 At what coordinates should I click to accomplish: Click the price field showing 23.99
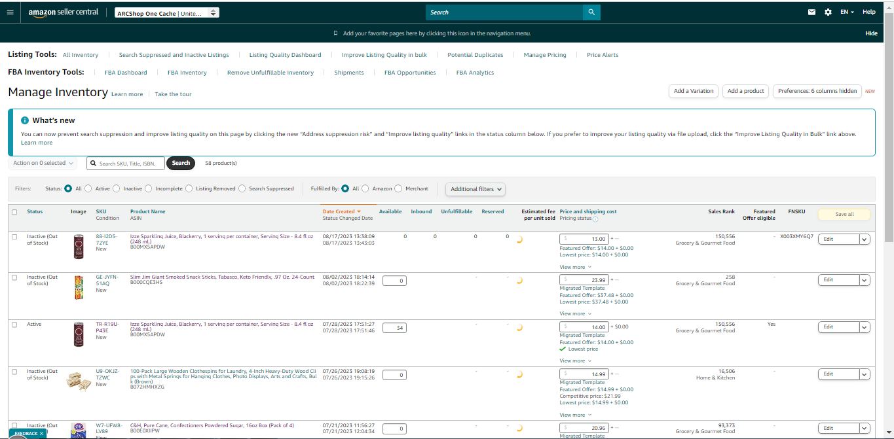click(584, 280)
